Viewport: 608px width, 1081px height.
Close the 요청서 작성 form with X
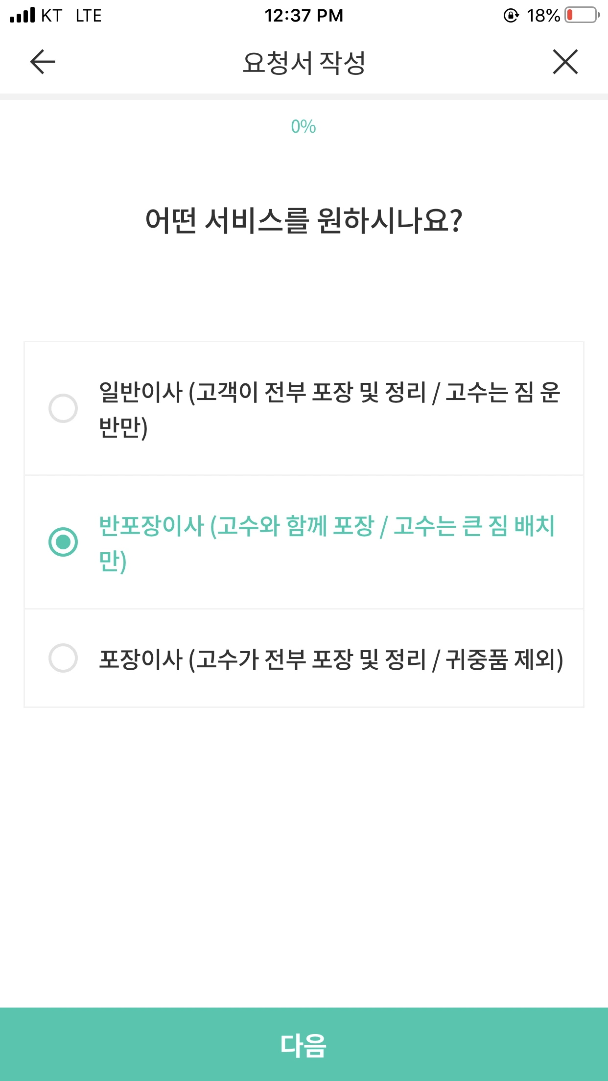tap(565, 62)
